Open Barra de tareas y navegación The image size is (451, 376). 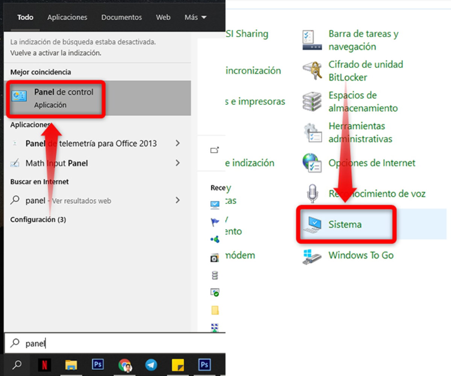[x=363, y=40]
